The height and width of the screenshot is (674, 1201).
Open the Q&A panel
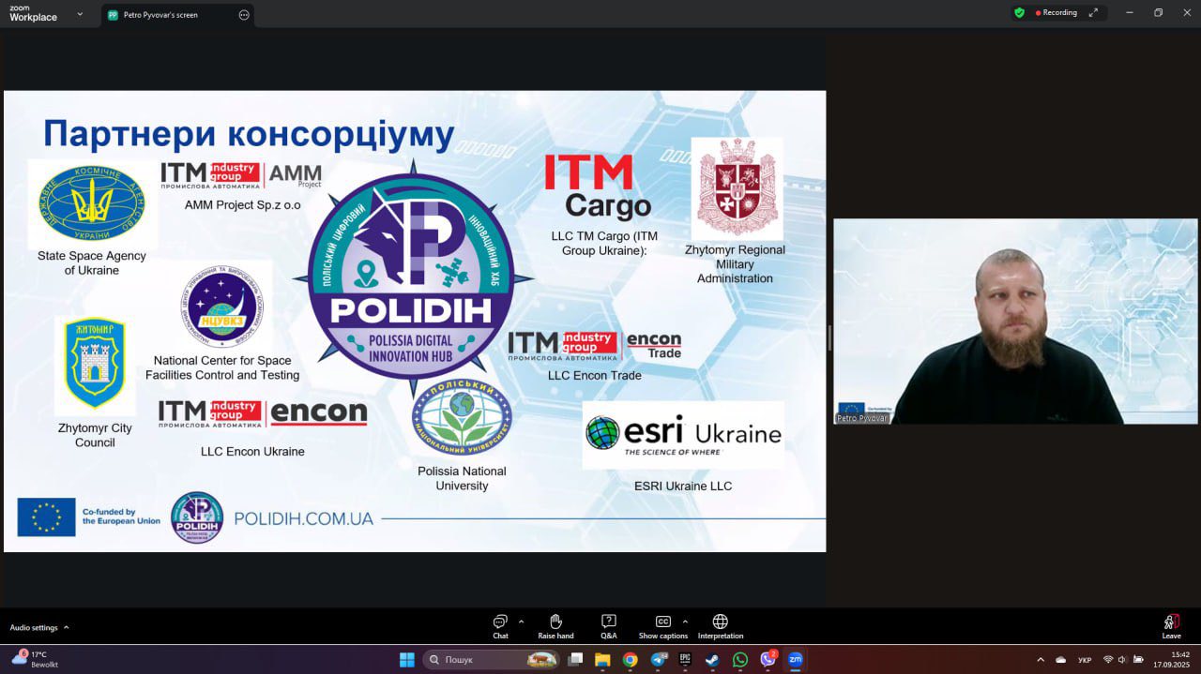pyautogui.click(x=609, y=625)
